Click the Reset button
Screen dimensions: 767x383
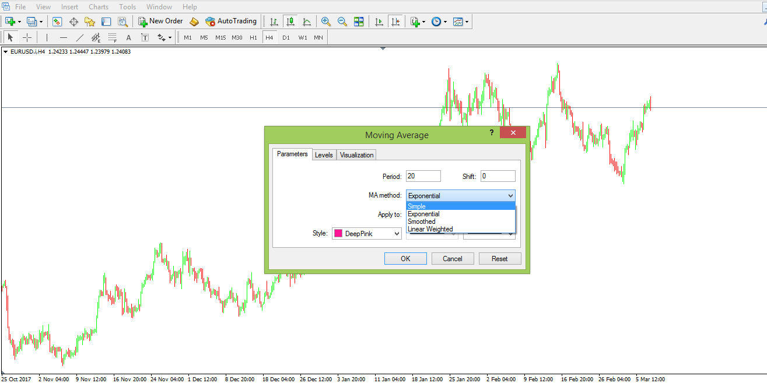pyautogui.click(x=499, y=259)
